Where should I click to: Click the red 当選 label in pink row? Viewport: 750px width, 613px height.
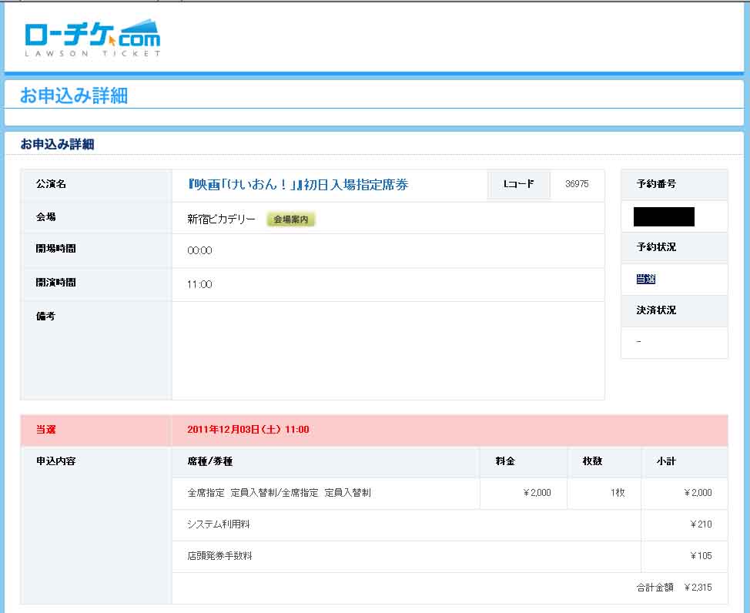(45, 430)
